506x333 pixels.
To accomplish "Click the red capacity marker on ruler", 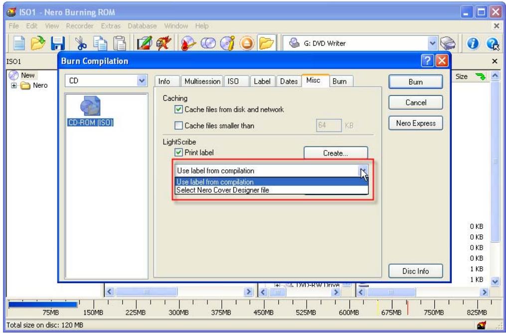I will [407, 309].
